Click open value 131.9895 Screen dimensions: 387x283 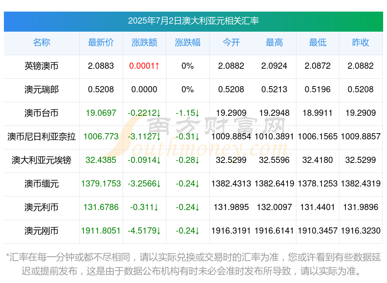pos(231,207)
